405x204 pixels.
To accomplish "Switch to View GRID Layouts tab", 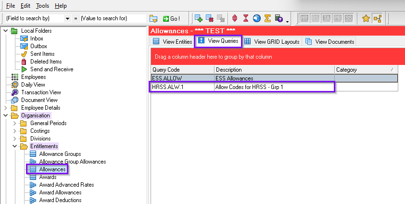I will [272, 42].
